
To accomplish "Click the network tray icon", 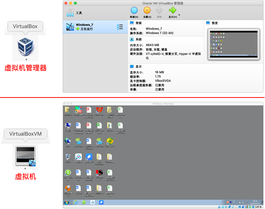I will coord(247,202).
